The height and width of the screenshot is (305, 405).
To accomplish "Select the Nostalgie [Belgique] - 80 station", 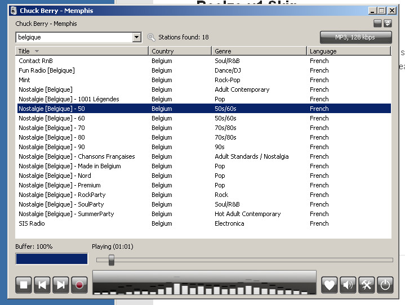I will point(204,137).
